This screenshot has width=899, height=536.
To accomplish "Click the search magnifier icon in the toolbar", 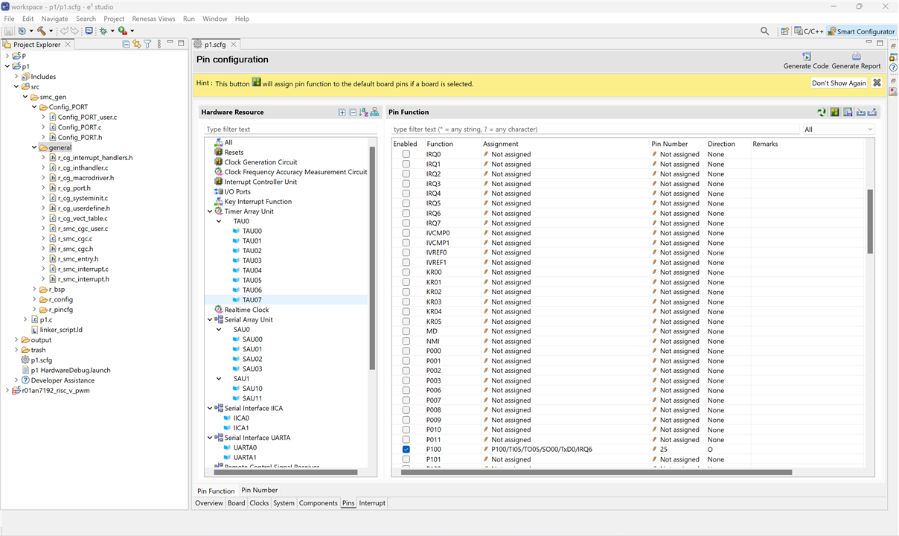I will (764, 31).
